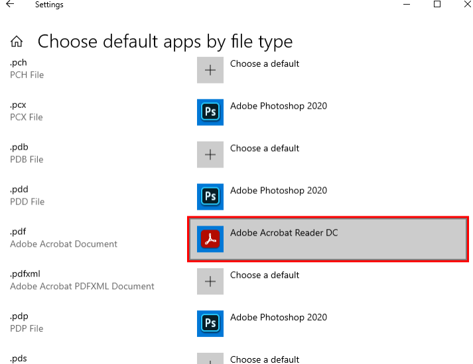Click 'Adobe Acrobat Document' description text

[x=64, y=244]
